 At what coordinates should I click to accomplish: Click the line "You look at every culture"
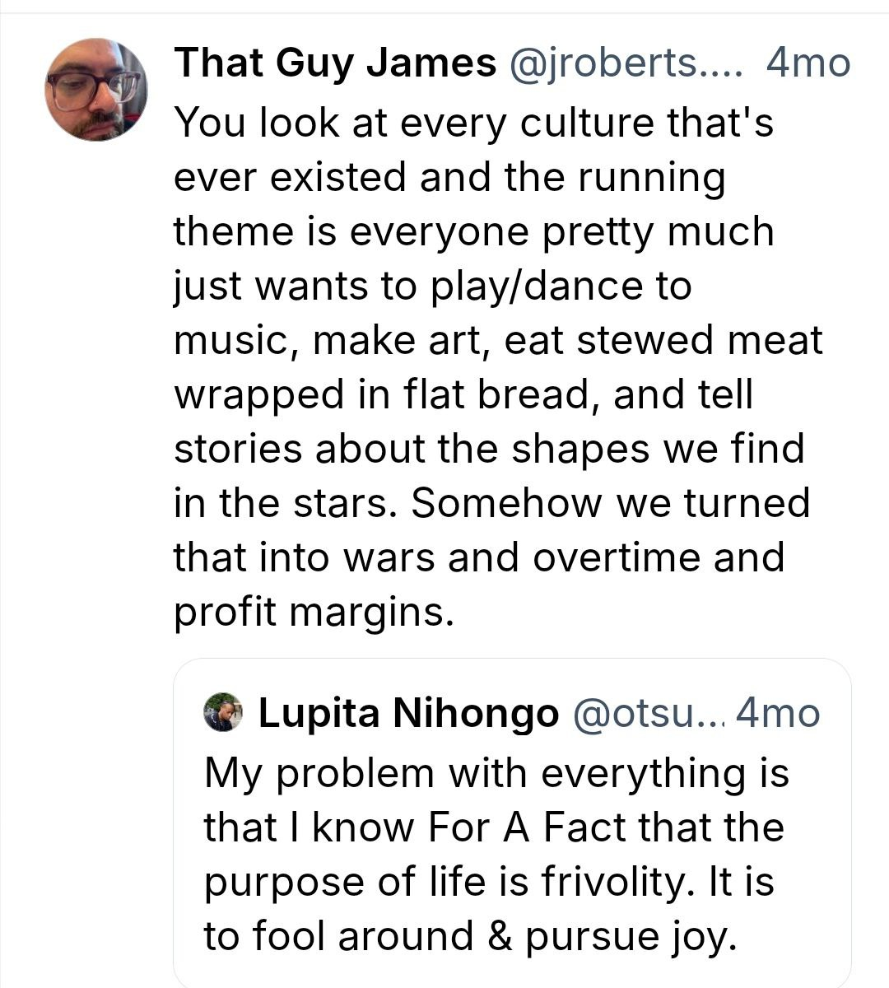coord(473,123)
